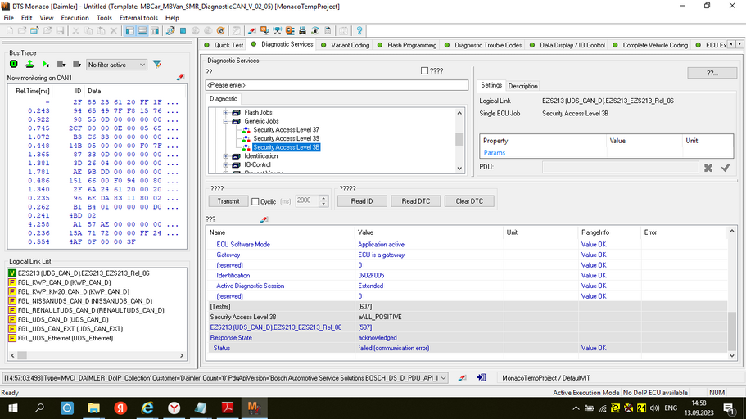Screen dimensions: 746x419
Task: Open the External tools menu
Action: 138,18
